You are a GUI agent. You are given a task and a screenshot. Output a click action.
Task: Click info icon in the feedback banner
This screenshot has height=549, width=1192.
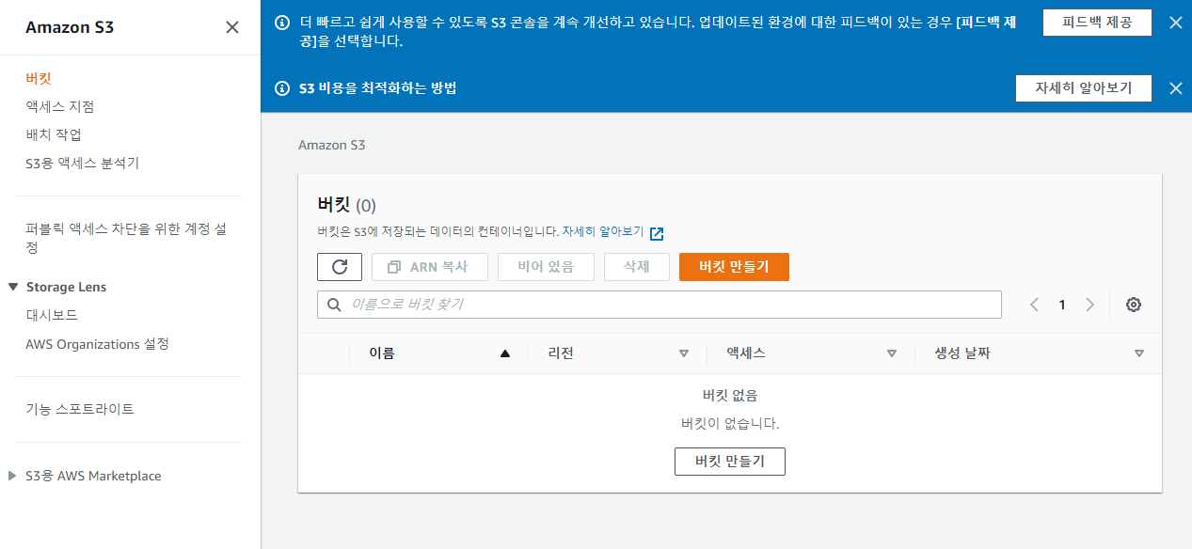pos(281,24)
